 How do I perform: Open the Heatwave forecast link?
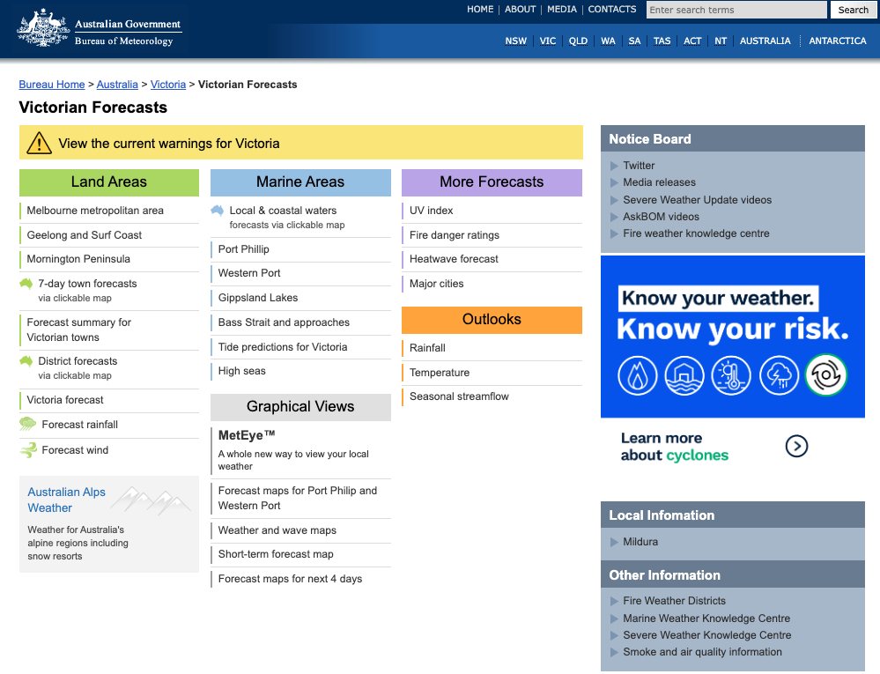[x=454, y=259]
